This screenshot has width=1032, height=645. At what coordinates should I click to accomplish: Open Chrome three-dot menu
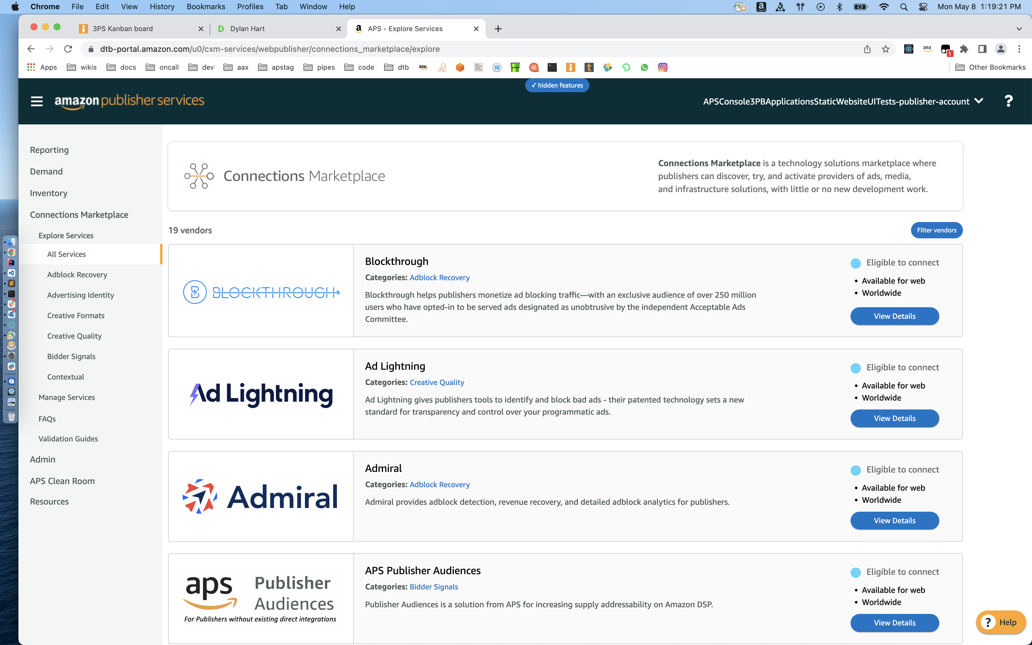tap(1019, 49)
